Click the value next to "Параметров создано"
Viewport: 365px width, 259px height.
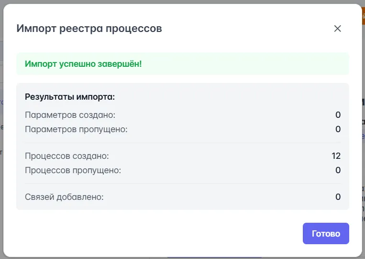(338, 115)
